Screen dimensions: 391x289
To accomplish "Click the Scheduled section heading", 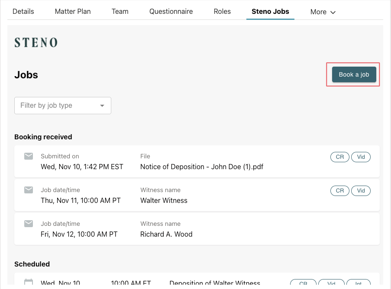I will pyautogui.click(x=32, y=264).
